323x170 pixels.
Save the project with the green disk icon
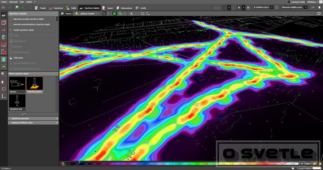tap(17, 8)
